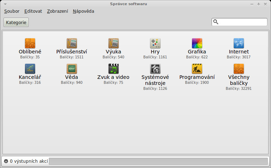
Task: Click the 'Oblíbené' label
Action: tap(30, 52)
